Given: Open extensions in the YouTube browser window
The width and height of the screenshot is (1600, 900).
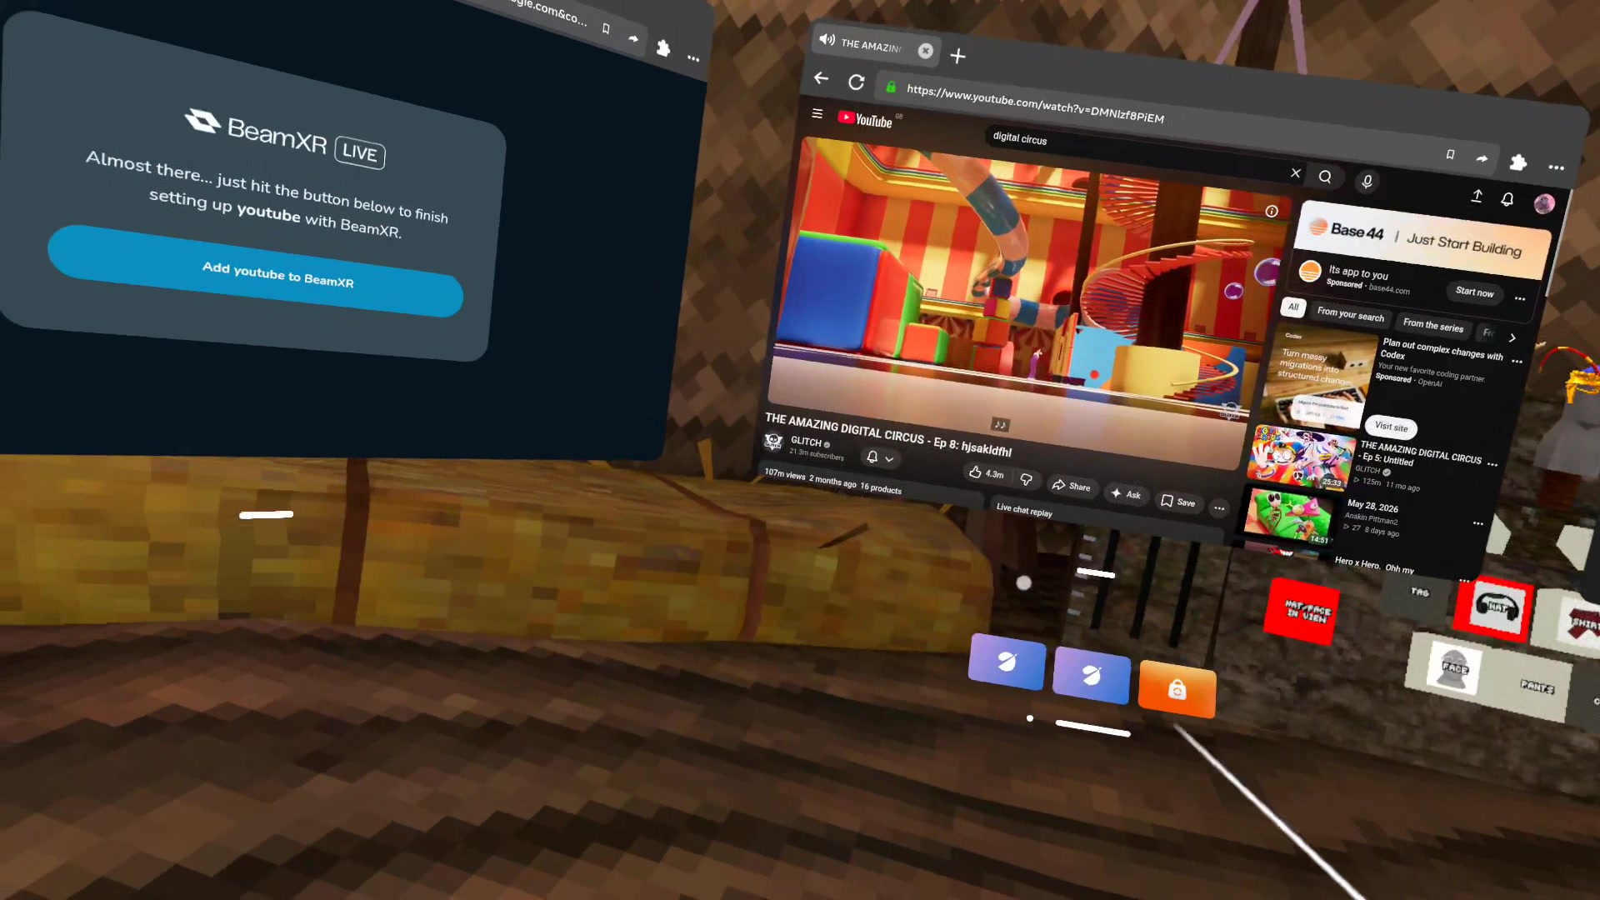Looking at the screenshot, I should pos(1517,162).
